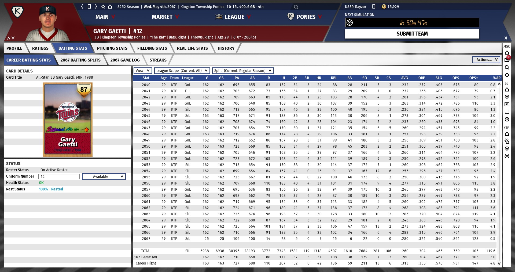Open the League Scope (Current: All) dropdown
515x272 pixels.
(x=181, y=71)
